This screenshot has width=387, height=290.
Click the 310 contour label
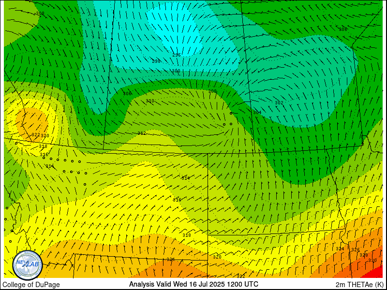(x=149, y=101)
